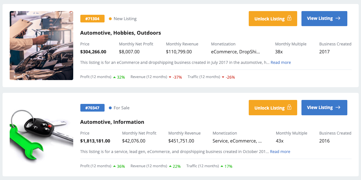Open the Automotive, Hobbies, Outdoors listing title
The height and width of the screenshot is (180, 361).
tap(121, 33)
